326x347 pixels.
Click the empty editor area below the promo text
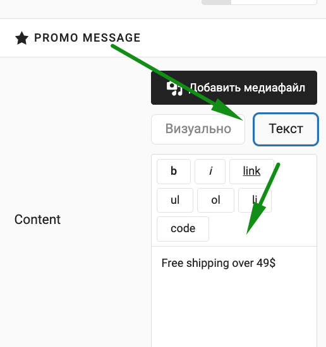click(234, 310)
